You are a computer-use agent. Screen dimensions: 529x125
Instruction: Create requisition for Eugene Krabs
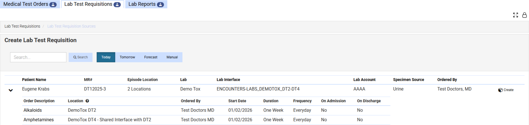506,90
